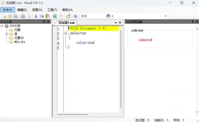Print the document
The width and height of the screenshot is (199, 122).
(23, 16)
